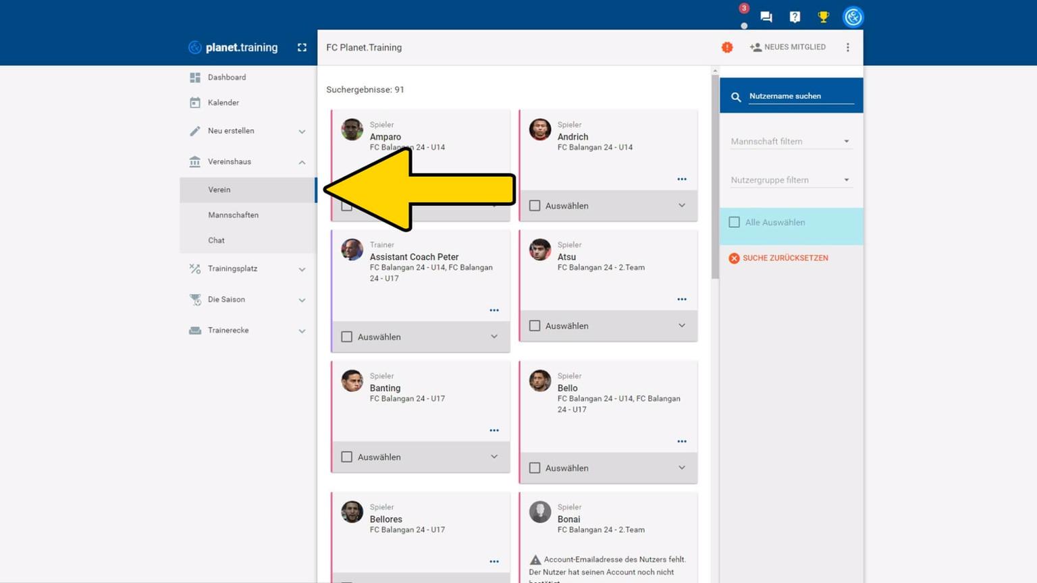Select Banting with the Auswählen checkbox
Viewport: 1037px width, 583px height.
pyautogui.click(x=347, y=457)
